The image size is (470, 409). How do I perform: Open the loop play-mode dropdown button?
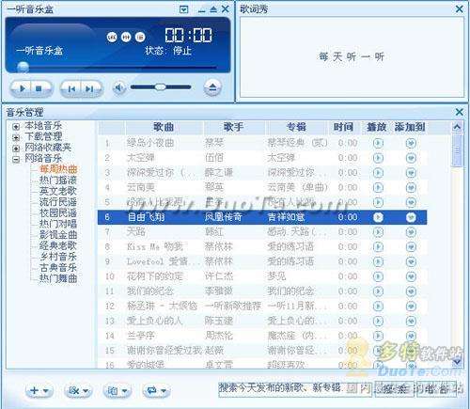(156, 391)
